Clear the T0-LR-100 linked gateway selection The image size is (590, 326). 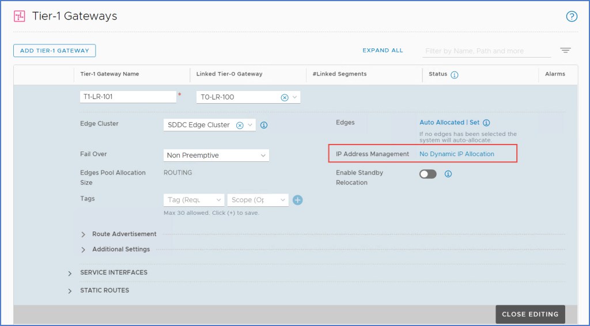[x=284, y=97]
